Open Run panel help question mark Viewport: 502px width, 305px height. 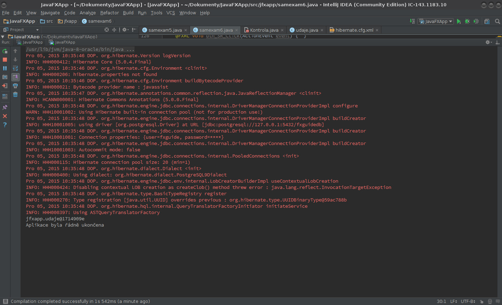point(5,125)
